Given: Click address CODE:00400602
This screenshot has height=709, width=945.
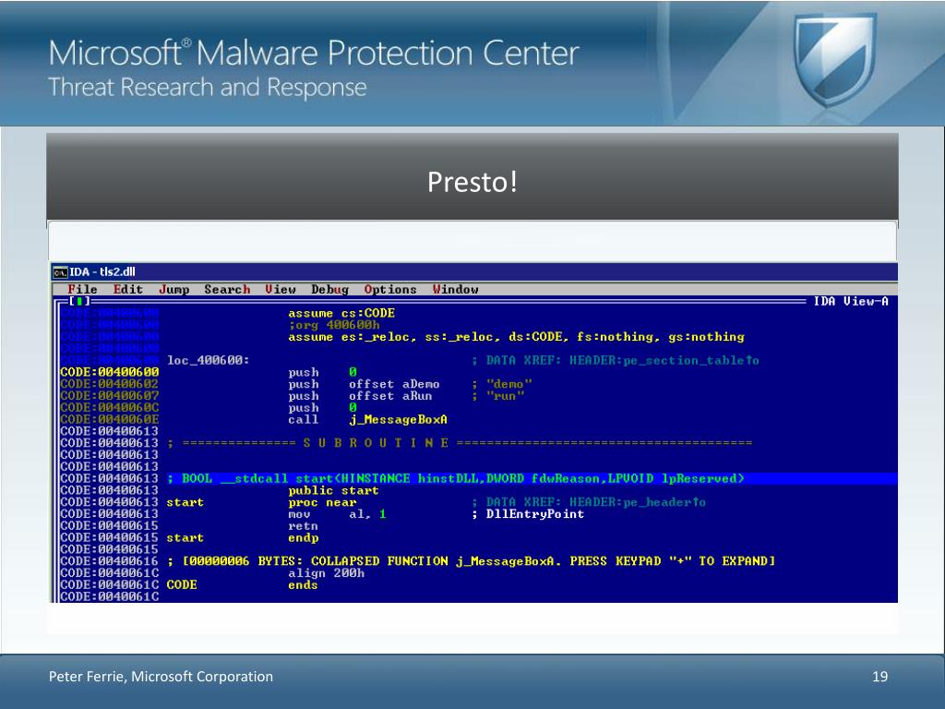Looking at the screenshot, I should point(109,384).
